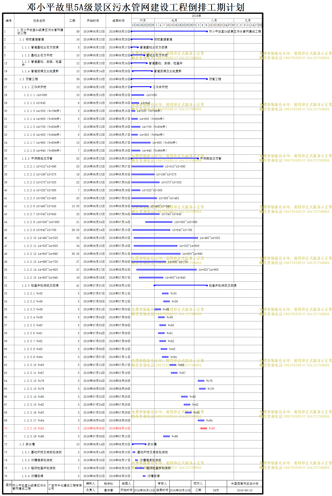Select the 任务名称 column header

point(39,21)
